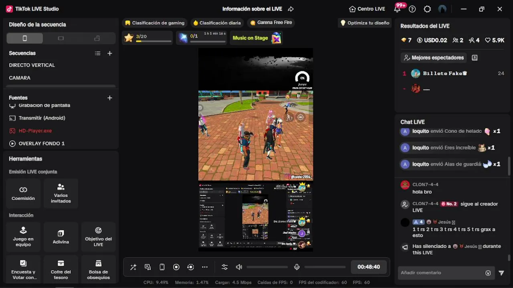The width and height of the screenshot is (513, 288).
Task: Add a new scene in Secuencias
Action: [109, 53]
